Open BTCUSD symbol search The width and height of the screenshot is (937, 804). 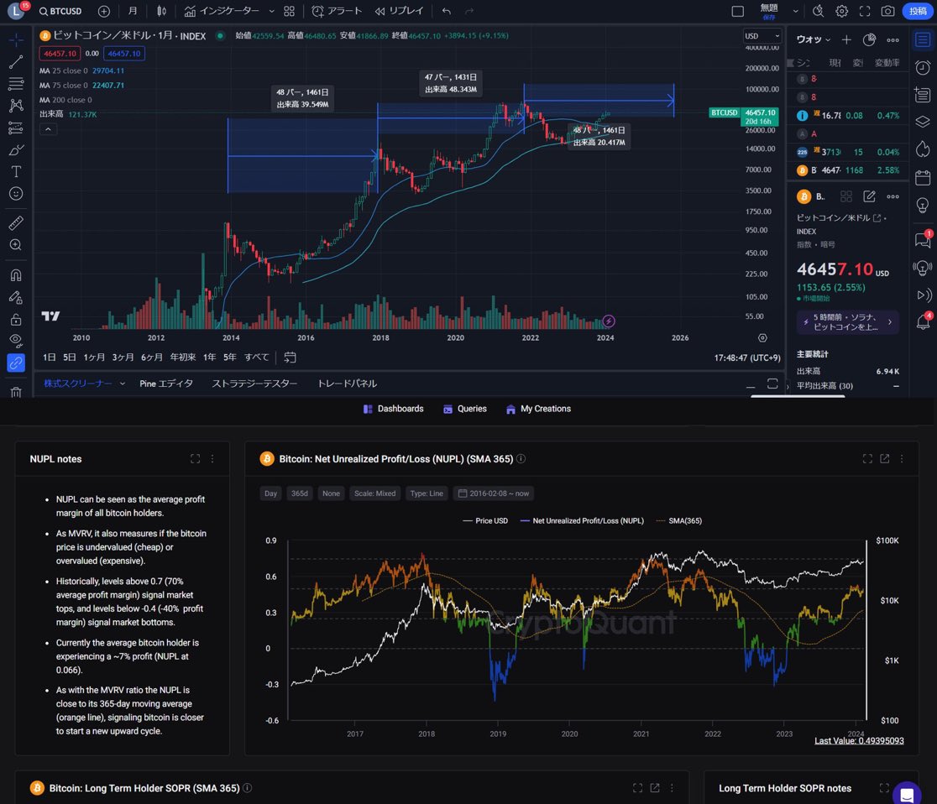(x=60, y=12)
